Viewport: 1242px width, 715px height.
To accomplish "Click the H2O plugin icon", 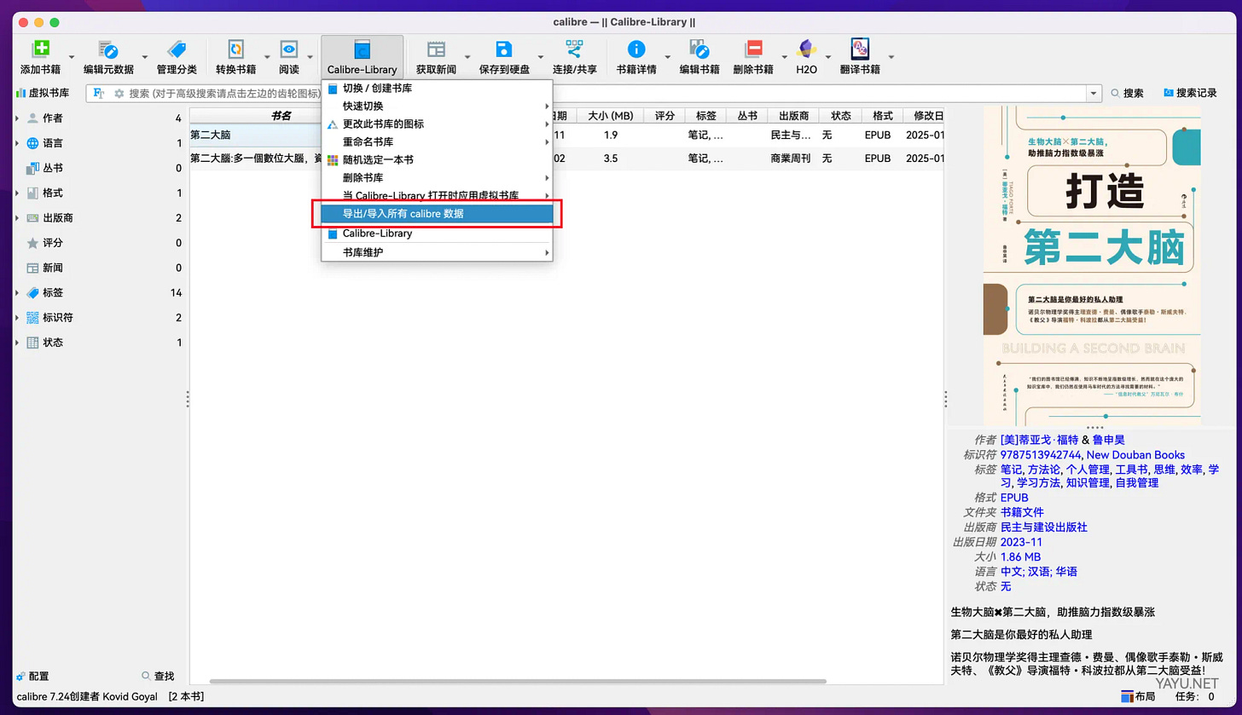I will [806, 49].
